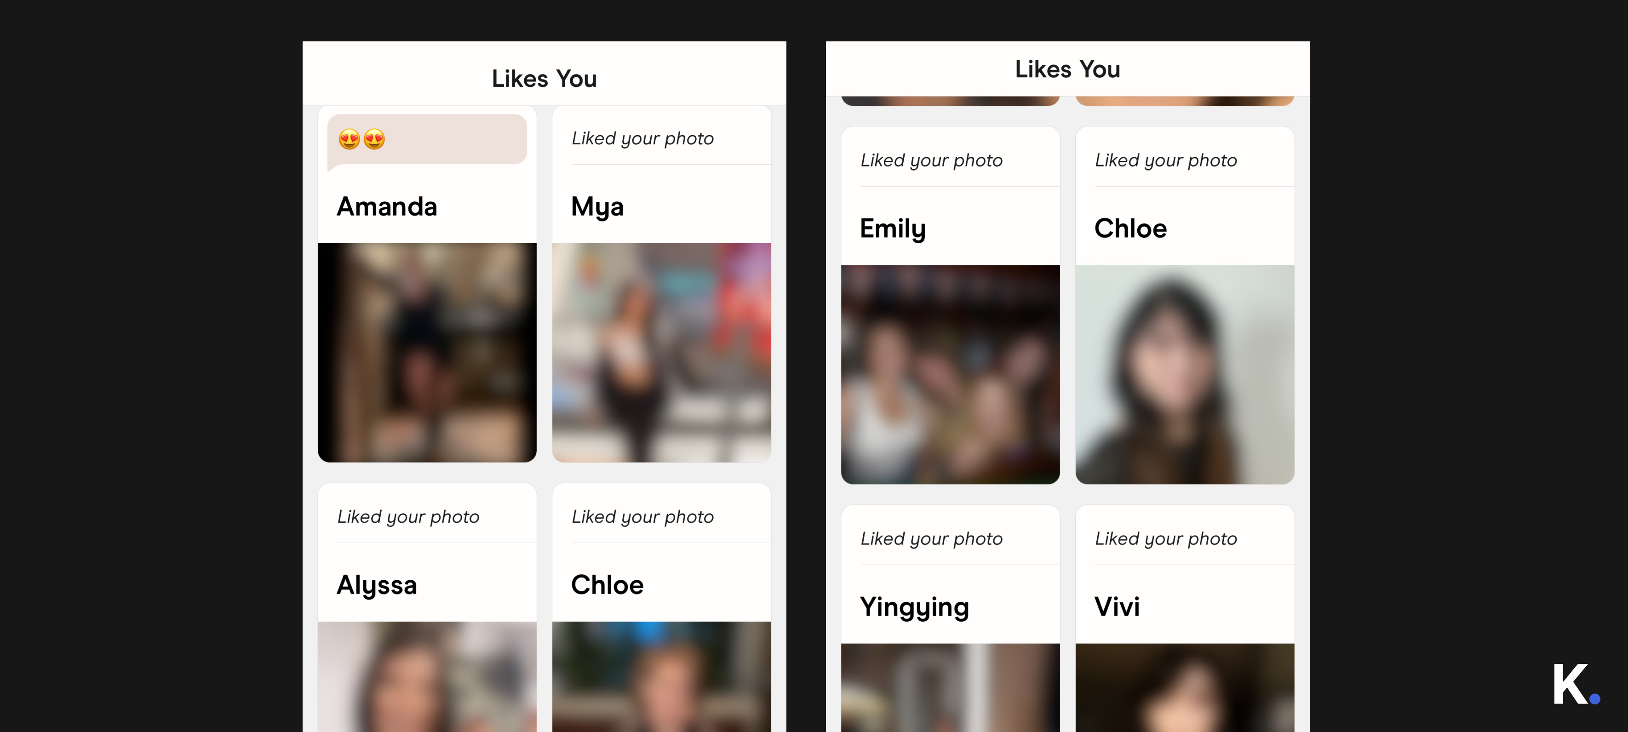Screen dimensions: 1628x732
Task: Click the left panel Likes You header
Action: (x=544, y=79)
